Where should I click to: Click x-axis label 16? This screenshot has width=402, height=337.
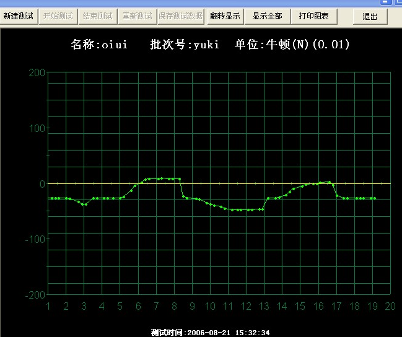coord(318,306)
